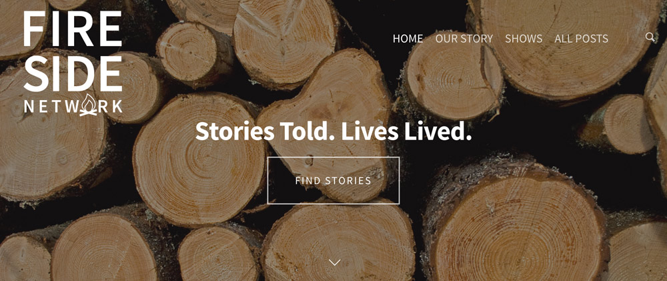Click the vertical divider beside search icon
Viewport: 667px width, 281px height.
(628, 38)
